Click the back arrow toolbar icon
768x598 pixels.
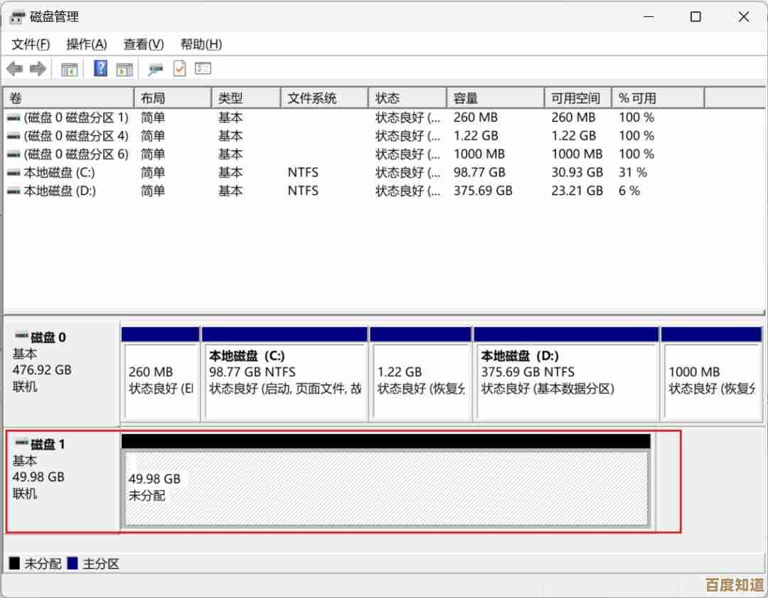(14, 69)
